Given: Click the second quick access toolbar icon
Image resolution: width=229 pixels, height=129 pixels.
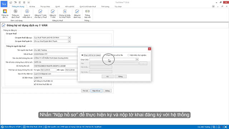Looking at the screenshot, I should point(15,3).
